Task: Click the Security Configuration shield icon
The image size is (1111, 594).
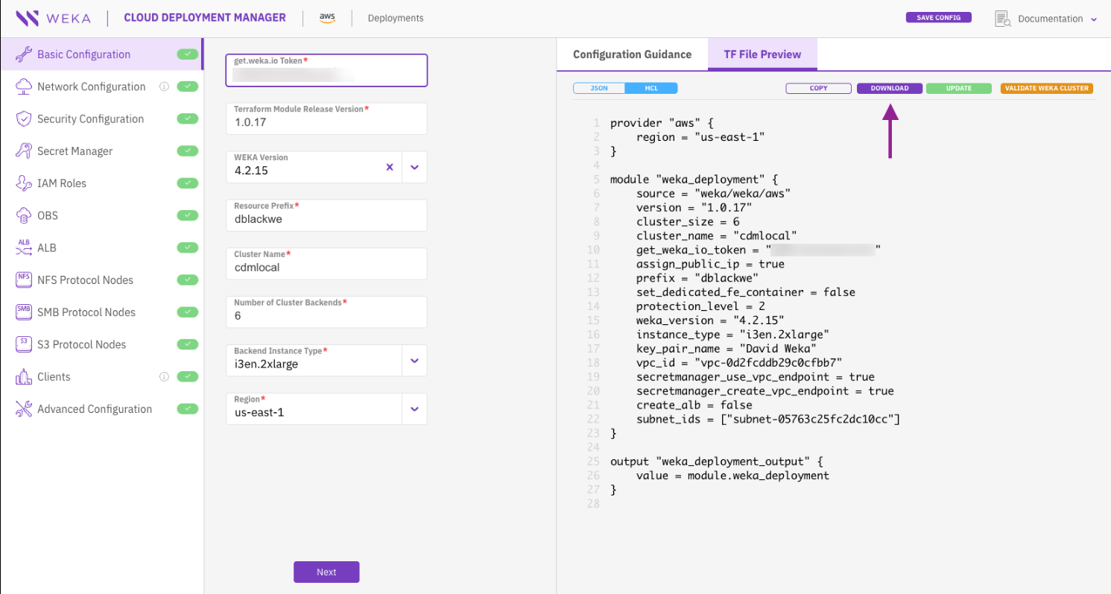Action: click(x=24, y=119)
